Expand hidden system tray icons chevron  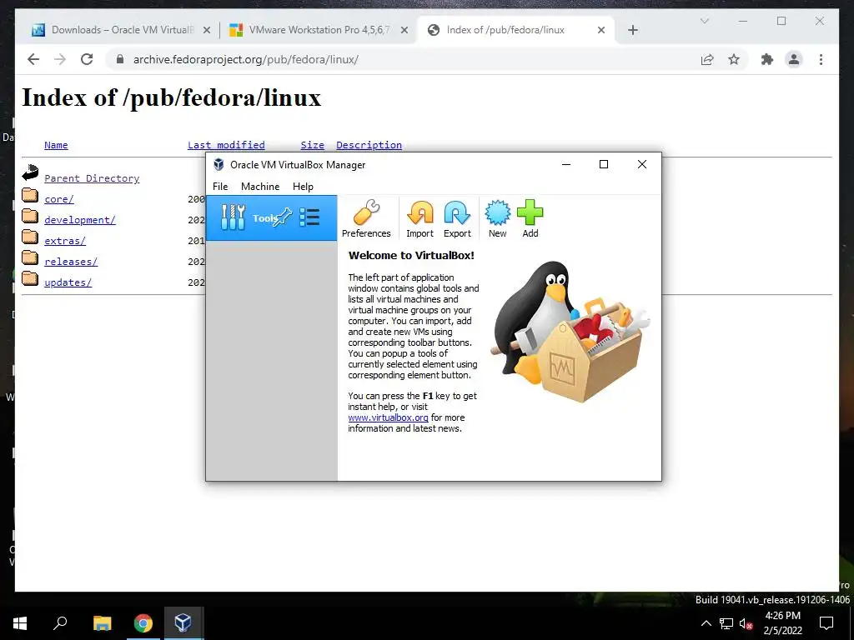tap(706, 623)
